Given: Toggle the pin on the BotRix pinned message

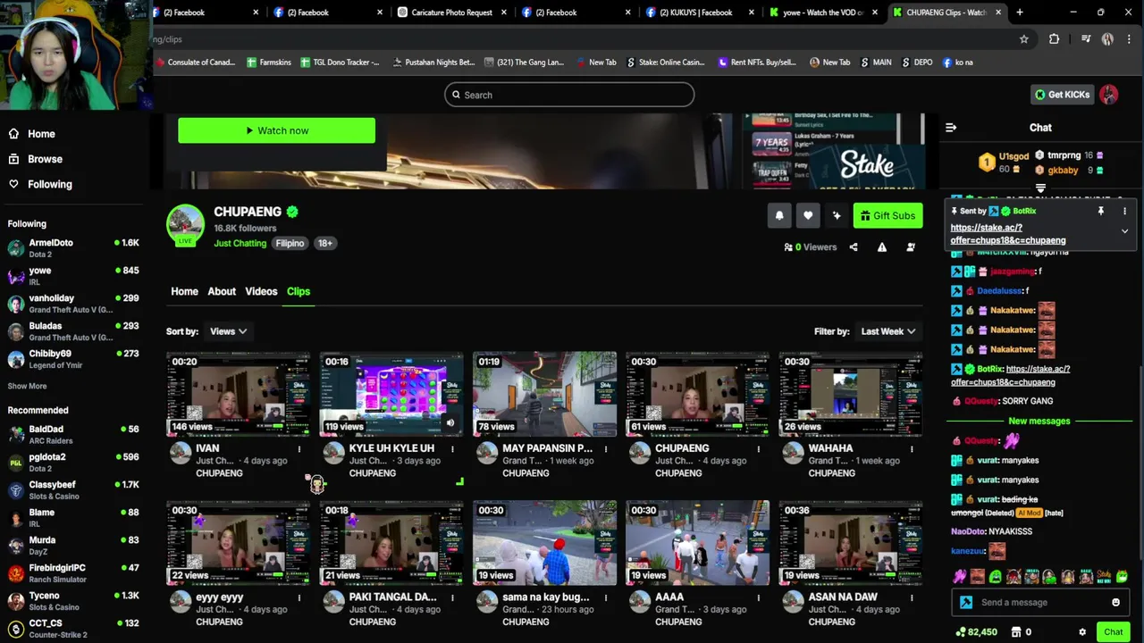Looking at the screenshot, I should pyautogui.click(x=1101, y=211).
